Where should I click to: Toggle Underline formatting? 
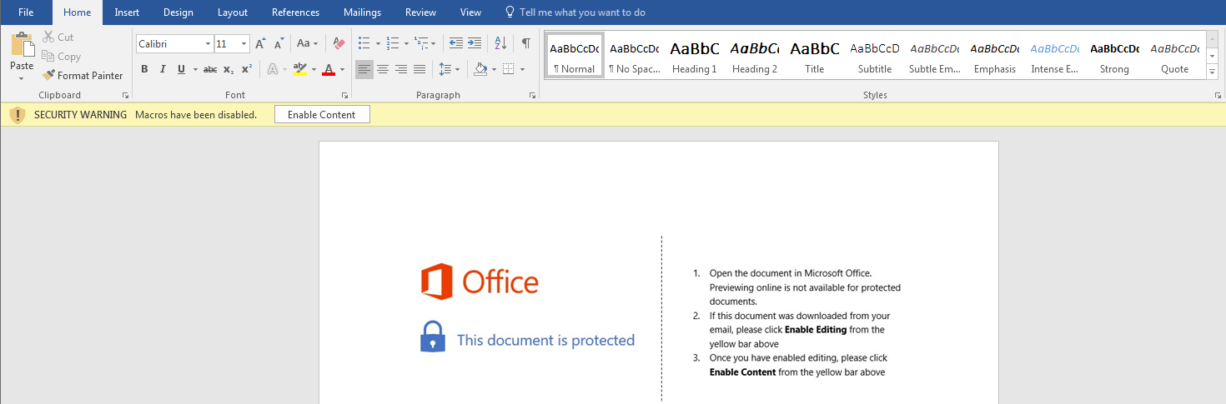(x=181, y=69)
